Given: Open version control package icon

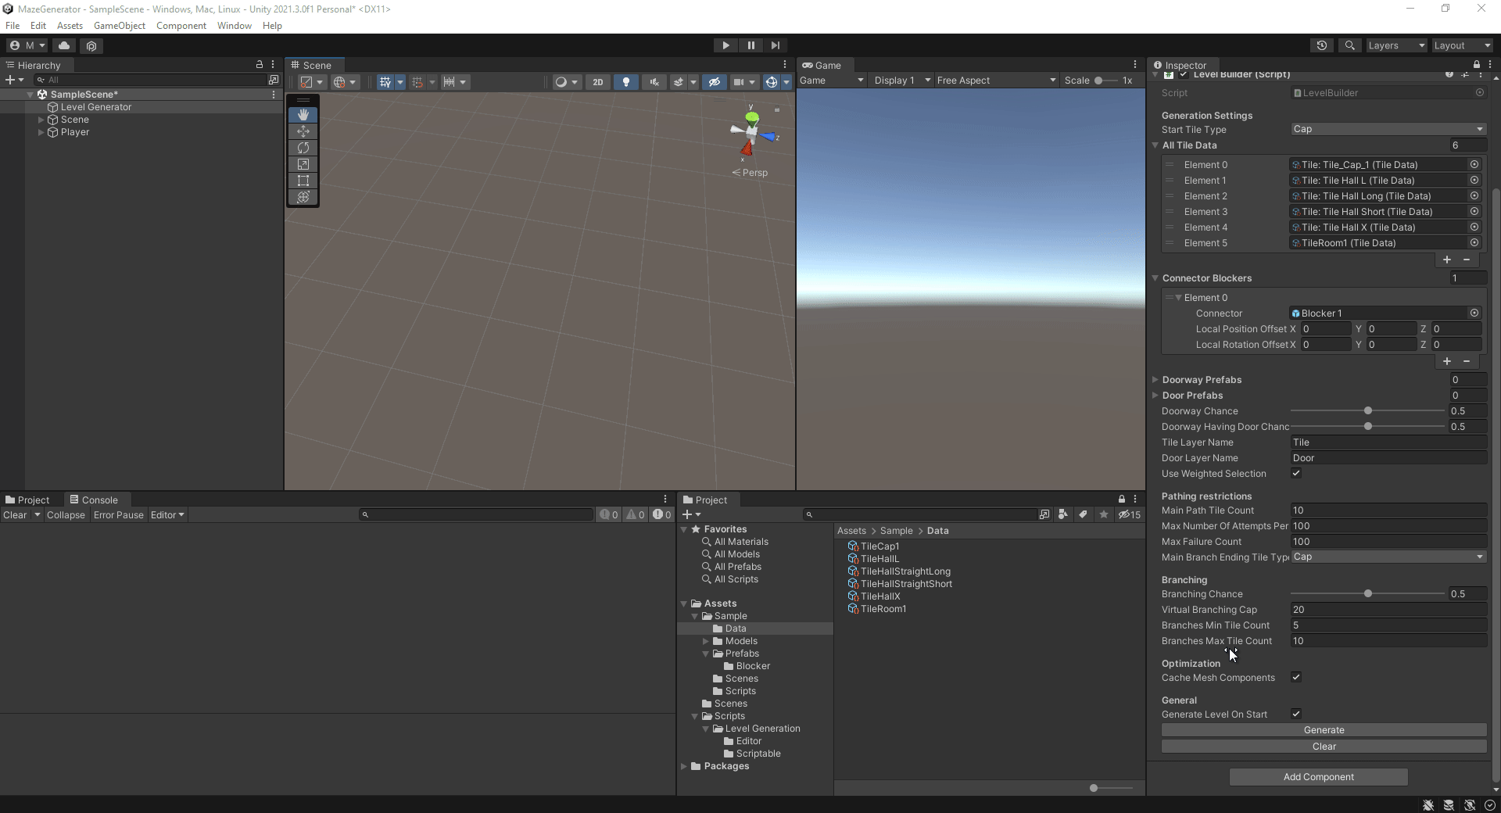Looking at the screenshot, I should click(x=91, y=45).
